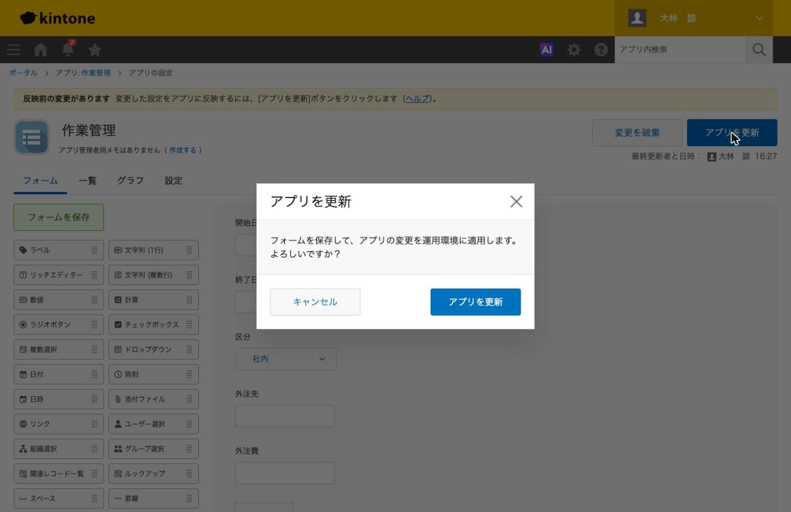Confirm with アプリを更新 in the dialog
The width and height of the screenshot is (791, 512).
[x=476, y=302]
